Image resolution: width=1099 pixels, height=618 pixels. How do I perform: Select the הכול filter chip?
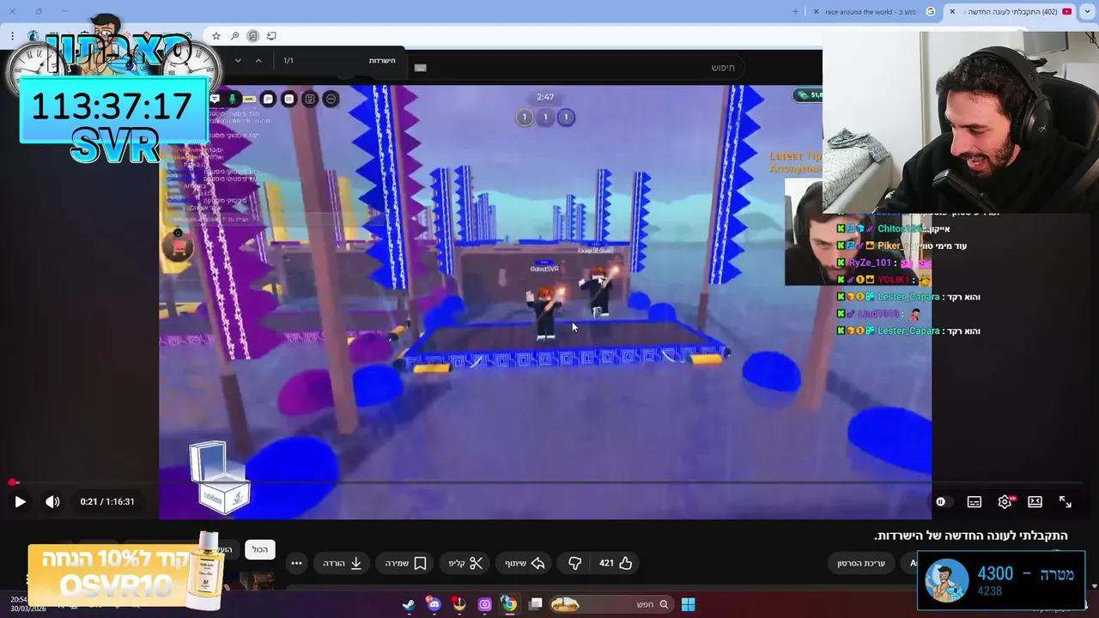(x=260, y=549)
